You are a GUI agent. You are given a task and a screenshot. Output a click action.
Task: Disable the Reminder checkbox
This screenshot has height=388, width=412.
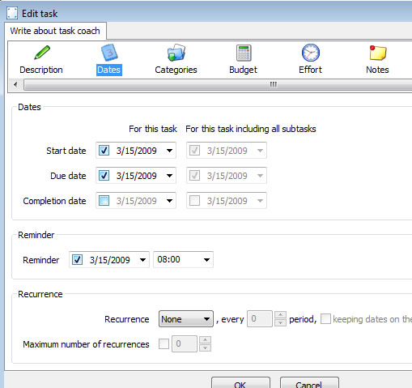tap(77, 260)
